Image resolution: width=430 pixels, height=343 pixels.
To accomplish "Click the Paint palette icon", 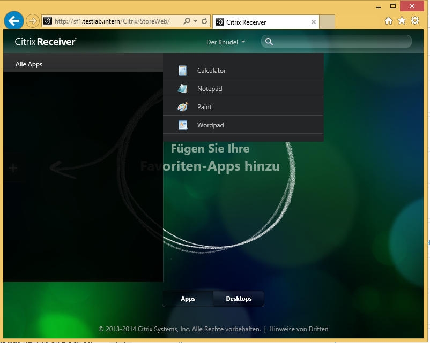I will tap(183, 107).
